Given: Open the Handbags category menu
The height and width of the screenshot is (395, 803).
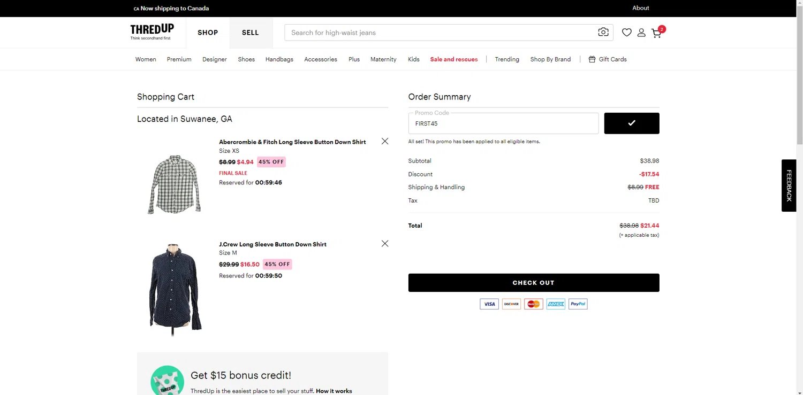Looking at the screenshot, I should coord(279,59).
